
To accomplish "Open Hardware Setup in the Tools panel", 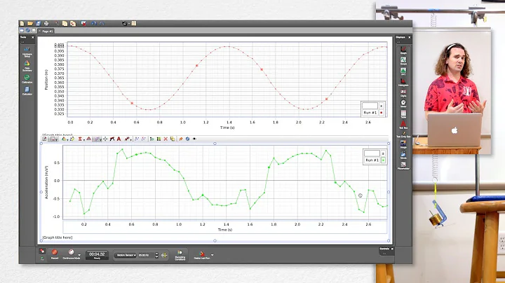I will (x=27, y=51).
